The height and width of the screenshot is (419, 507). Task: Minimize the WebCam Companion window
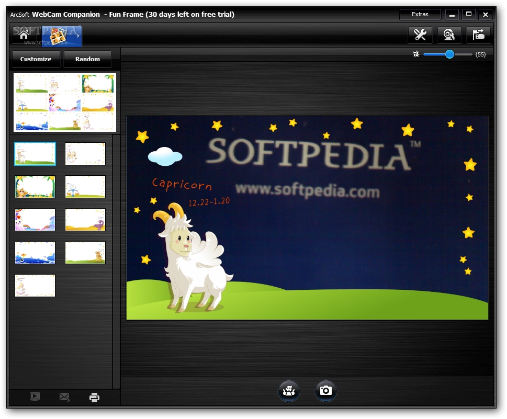click(x=452, y=15)
